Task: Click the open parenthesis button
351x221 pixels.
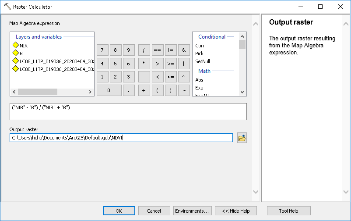Action: coord(157,90)
